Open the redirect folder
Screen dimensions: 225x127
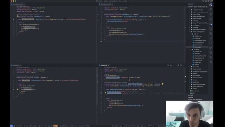[x=195, y=21]
